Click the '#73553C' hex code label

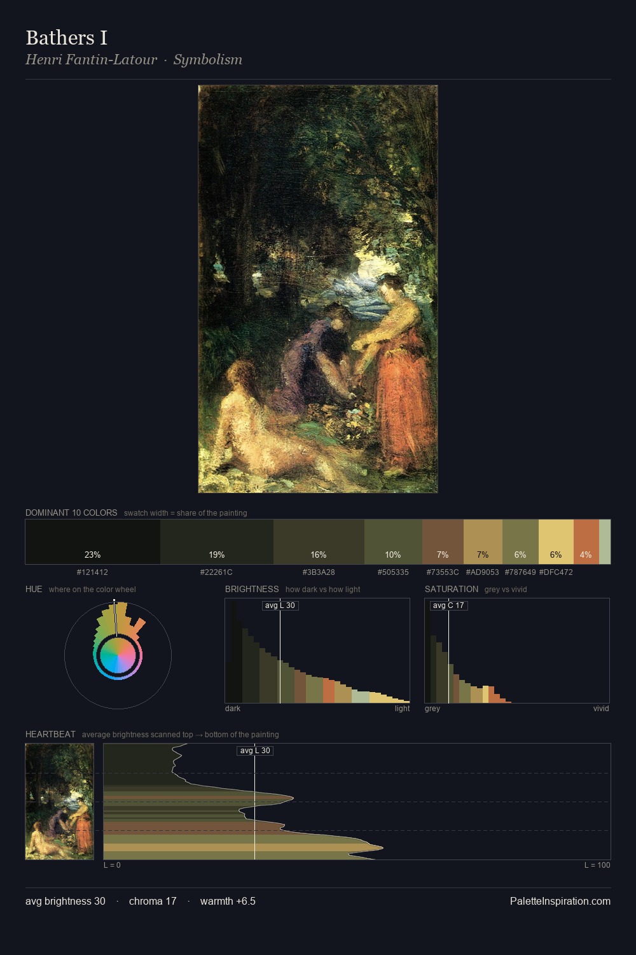443,572
